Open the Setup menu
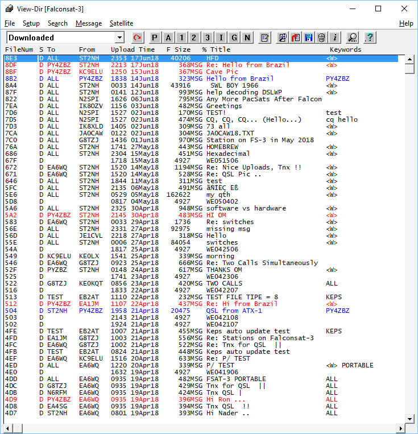The width and height of the screenshot is (418, 434). (31, 23)
